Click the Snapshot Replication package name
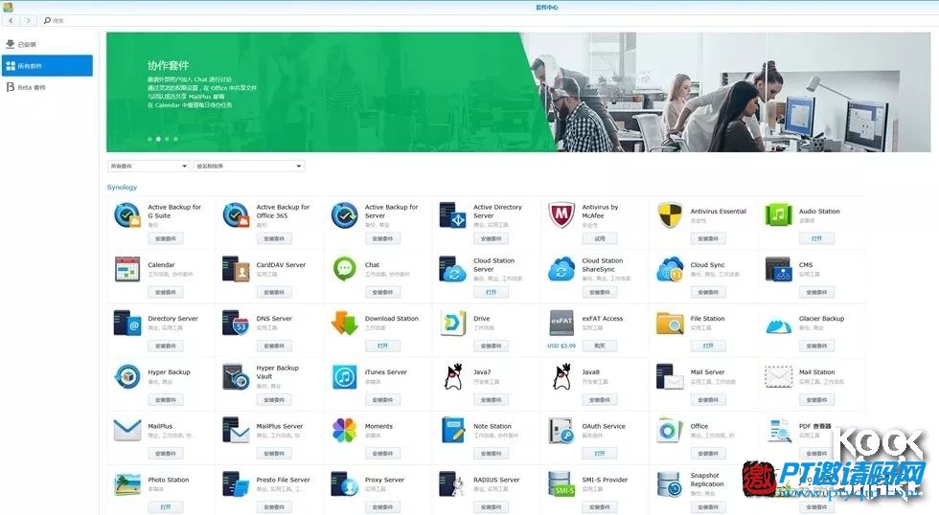The width and height of the screenshot is (939, 515). (x=707, y=480)
